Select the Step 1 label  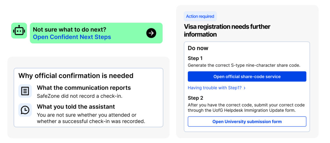click(195, 59)
